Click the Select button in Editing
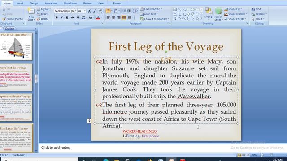 258,19
